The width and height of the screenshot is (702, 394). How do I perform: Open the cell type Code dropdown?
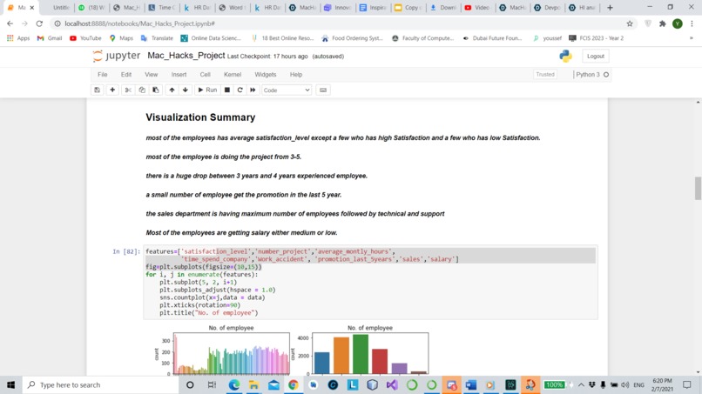pyautogui.click(x=287, y=90)
